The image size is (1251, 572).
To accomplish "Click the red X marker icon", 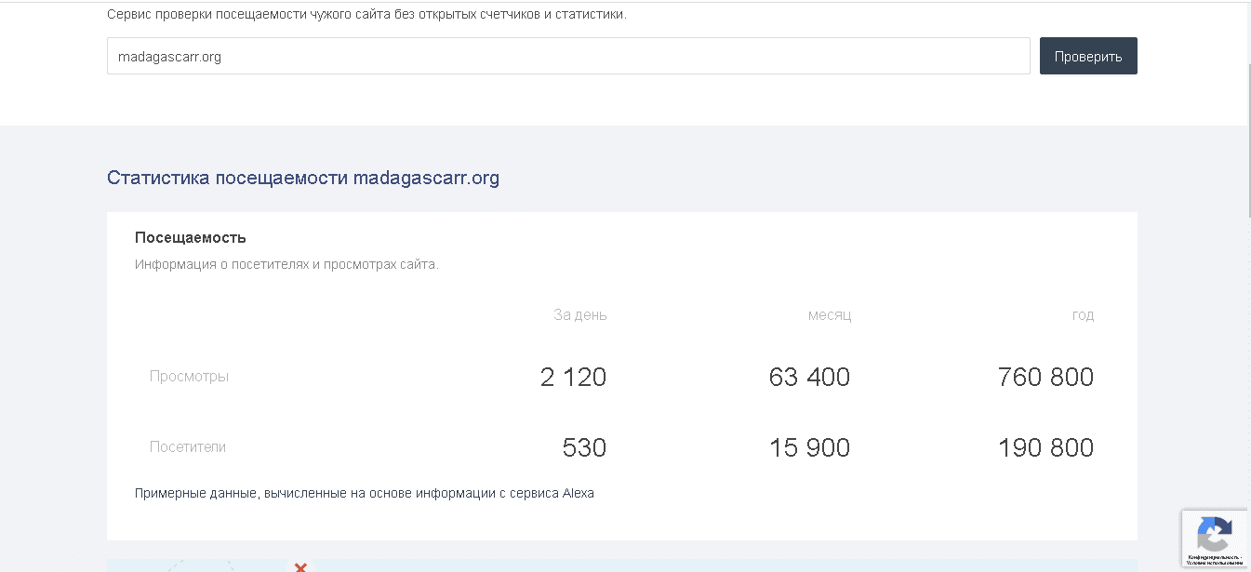I will (300, 566).
